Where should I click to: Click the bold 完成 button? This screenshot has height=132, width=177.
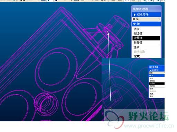coord(137,56)
